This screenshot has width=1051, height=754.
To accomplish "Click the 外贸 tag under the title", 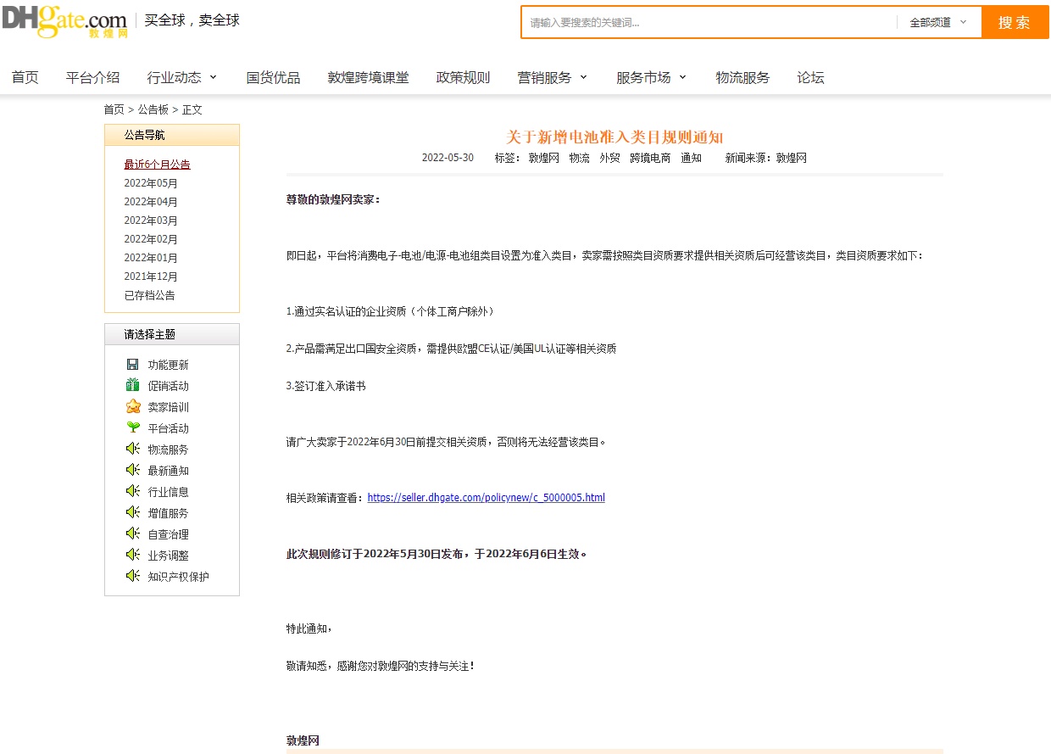I will 610,158.
